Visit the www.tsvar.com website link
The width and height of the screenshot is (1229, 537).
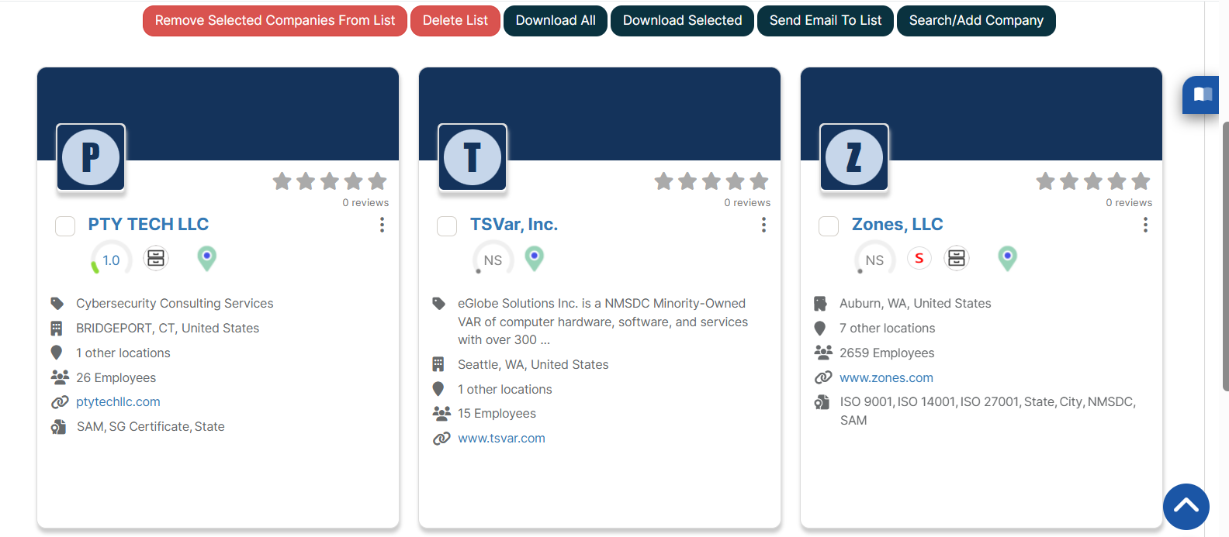click(501, 439)
